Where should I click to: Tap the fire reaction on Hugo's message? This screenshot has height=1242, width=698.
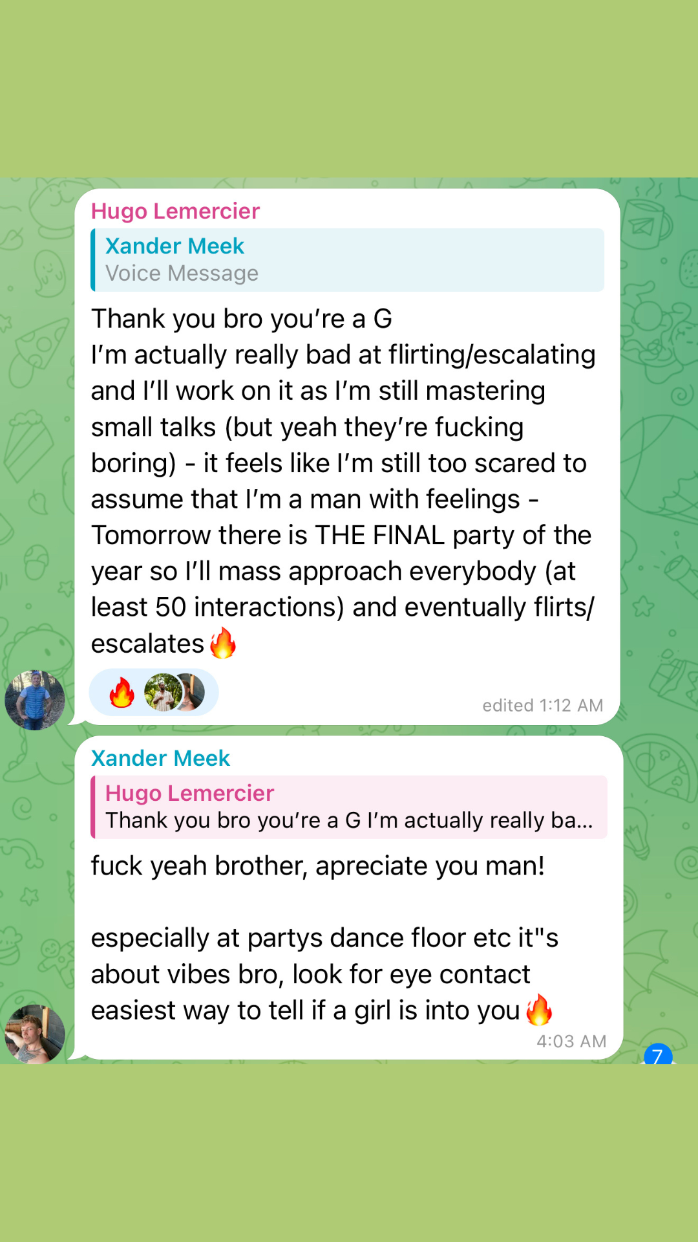[122, 693]
